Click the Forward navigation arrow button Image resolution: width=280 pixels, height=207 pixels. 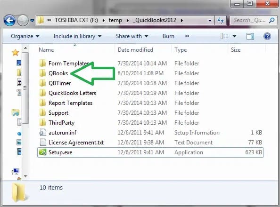coord(23,21)
